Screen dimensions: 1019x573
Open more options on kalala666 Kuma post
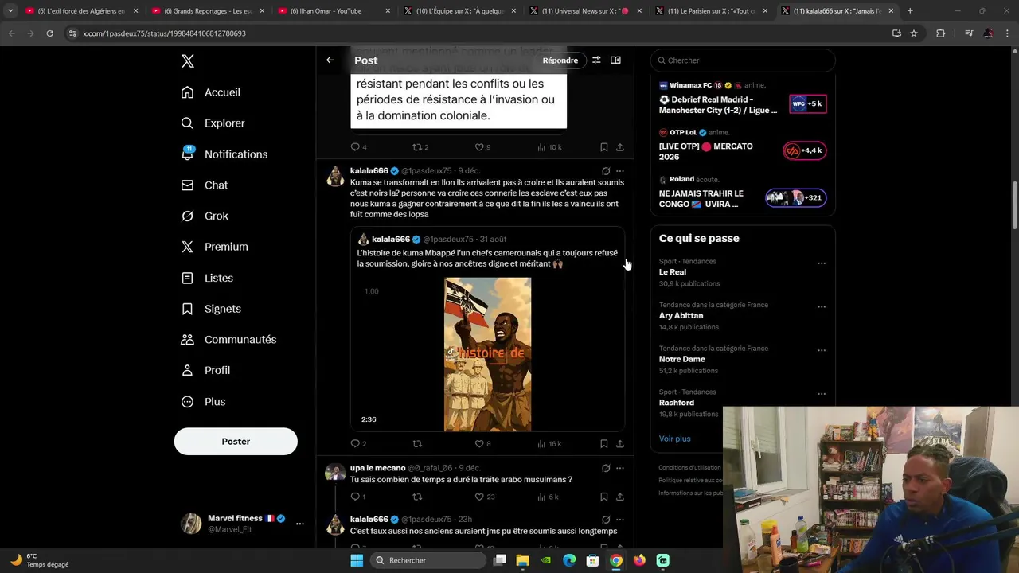(620, 171)
